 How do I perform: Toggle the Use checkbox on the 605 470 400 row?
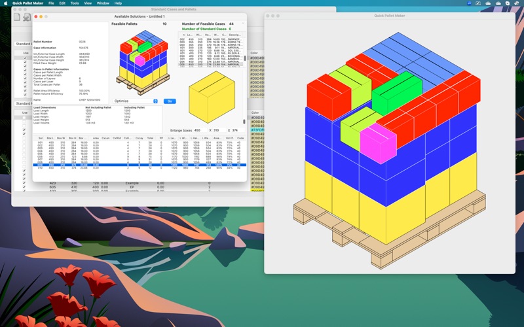tap(24, 187)
